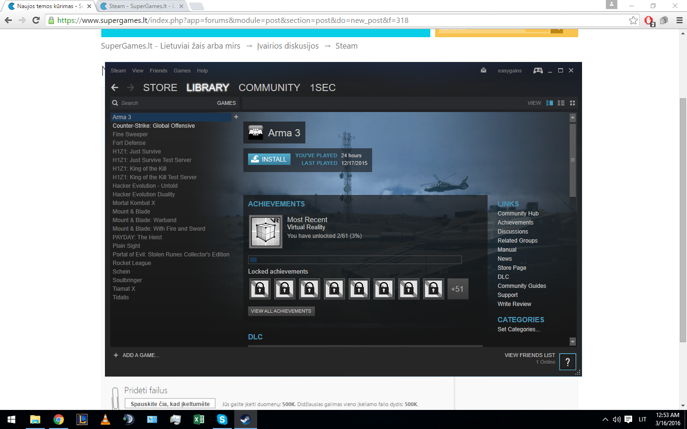This screenshot has height=429, width=687.
Task: Open the Steam inbox envelope icon
Action: click(483, 70)
